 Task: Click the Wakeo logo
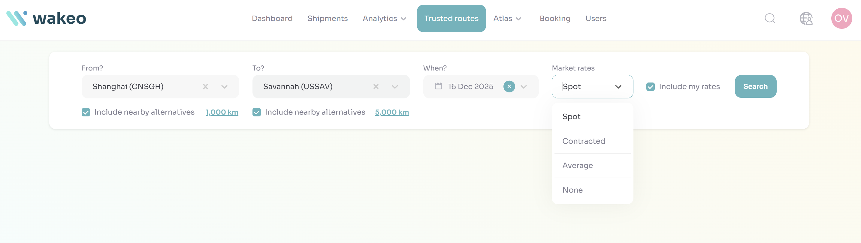click(46, 18)
